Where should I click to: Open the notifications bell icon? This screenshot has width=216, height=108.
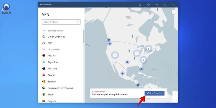point(140,5)
